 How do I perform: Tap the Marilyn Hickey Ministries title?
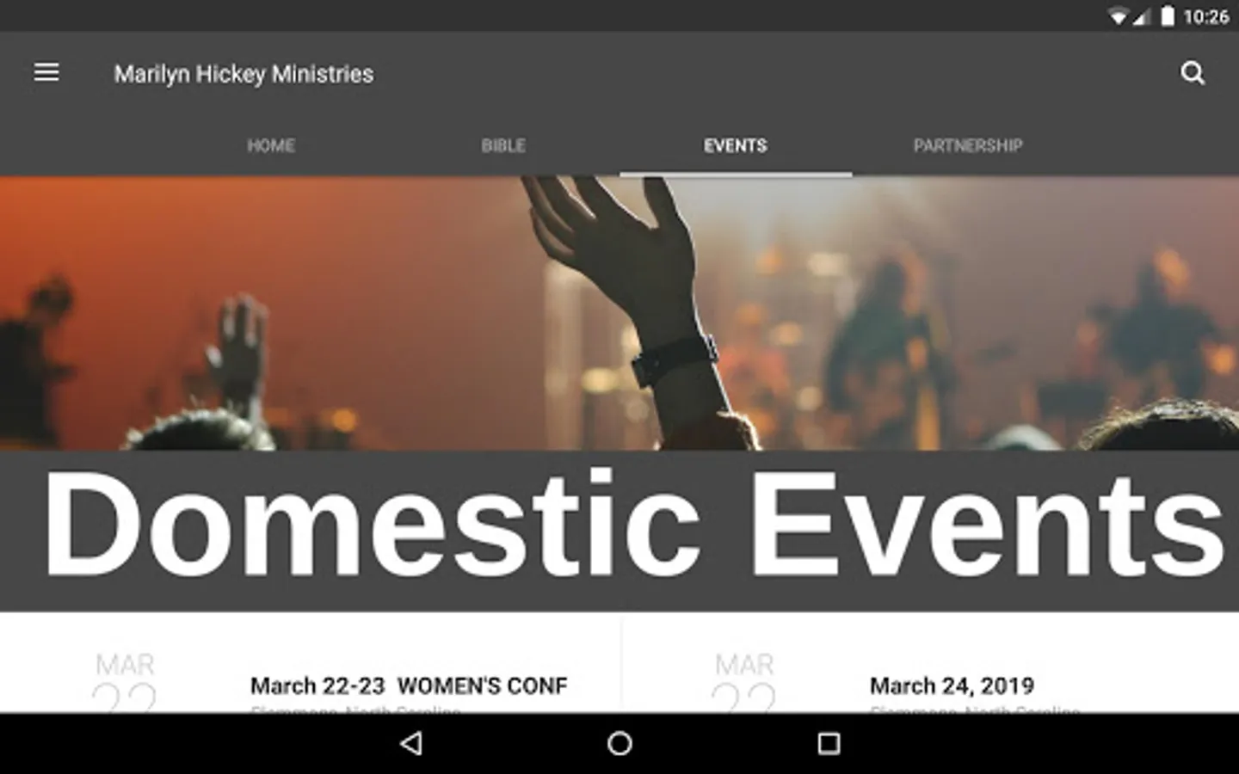244,74
